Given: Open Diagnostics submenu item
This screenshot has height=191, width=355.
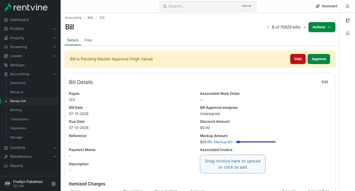Looking at the screenshot, I should [x=19, y=128].
